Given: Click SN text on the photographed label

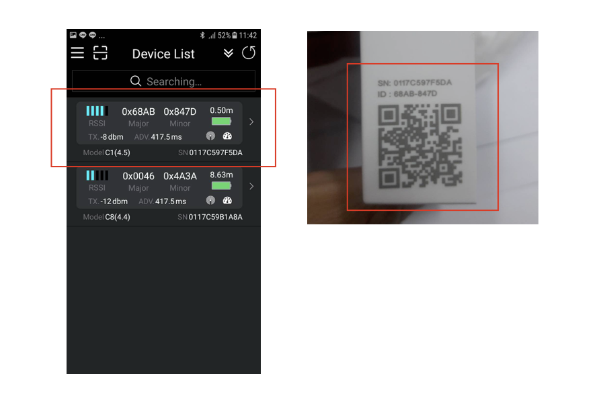Looking at the screenshot, I should click(414, 83).
